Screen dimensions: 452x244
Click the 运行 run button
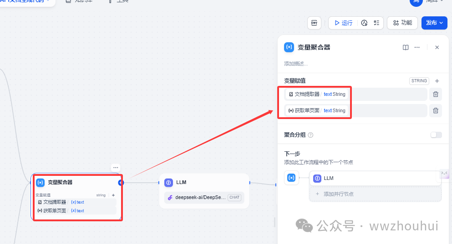343,23
